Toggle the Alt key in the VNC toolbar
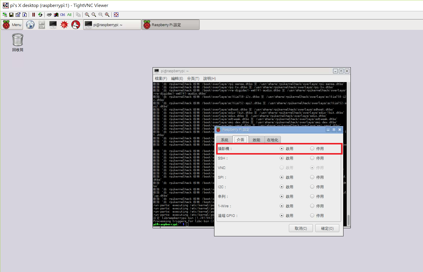Image resolution: width=423 pixels, height=272 pixels. tap(69, 15)
